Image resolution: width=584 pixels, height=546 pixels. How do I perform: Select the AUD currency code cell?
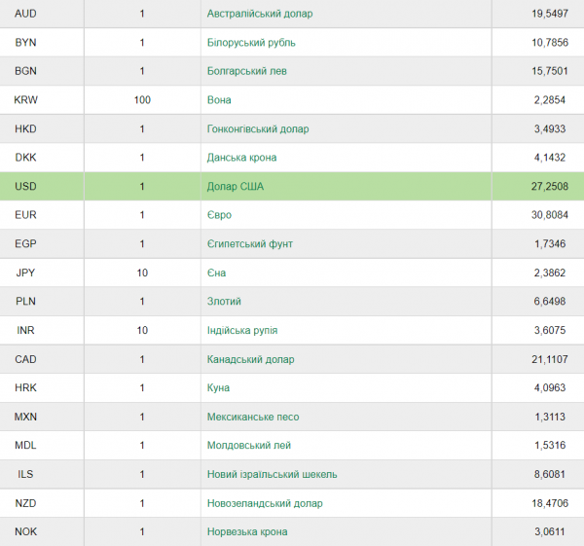click(42, 14)
